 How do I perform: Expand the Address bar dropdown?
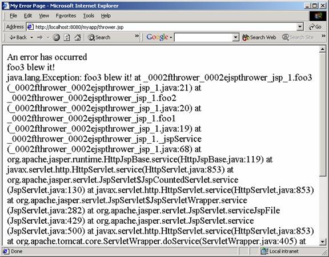300,27
